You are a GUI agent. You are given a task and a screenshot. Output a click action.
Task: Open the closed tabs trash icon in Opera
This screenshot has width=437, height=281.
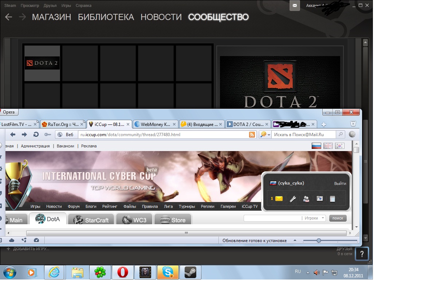coord(353,124)
